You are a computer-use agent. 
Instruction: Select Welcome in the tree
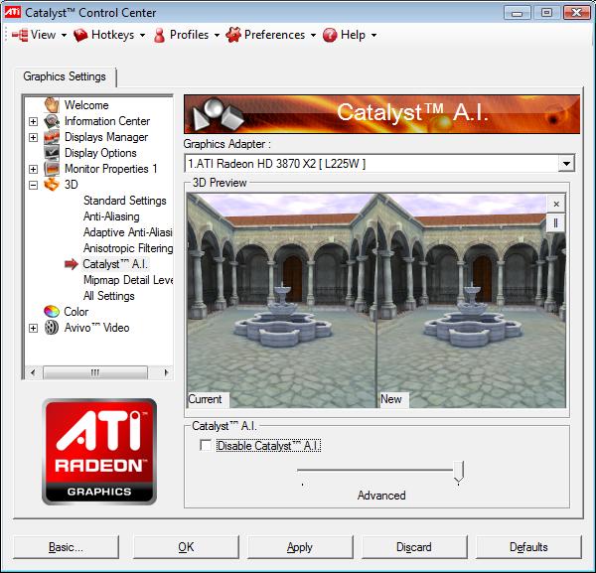pyautogui.click(x=86, y=105)
